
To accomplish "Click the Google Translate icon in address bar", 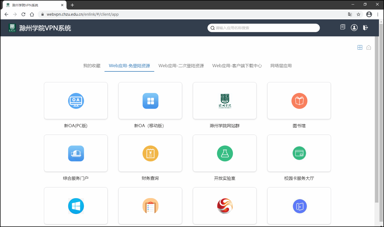I will coord(350,14).
